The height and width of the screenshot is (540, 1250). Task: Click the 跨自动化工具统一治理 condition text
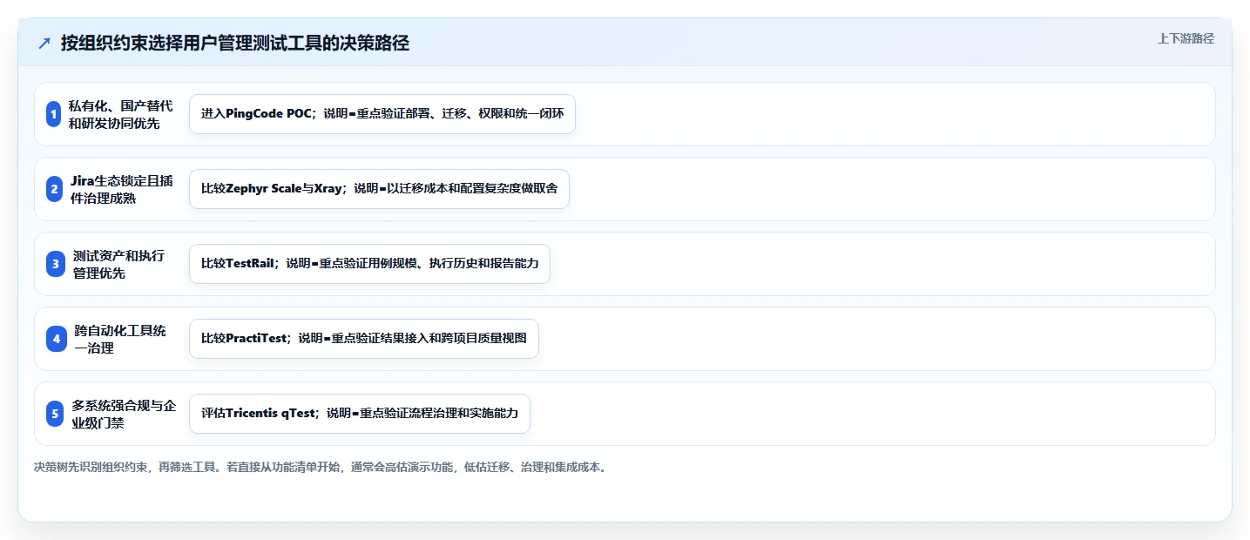pos(119,339)
